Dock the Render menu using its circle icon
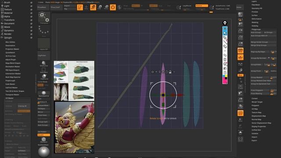The width and height of the screenshot is (281, 158). pyautogui.click(x=31, y=34)
